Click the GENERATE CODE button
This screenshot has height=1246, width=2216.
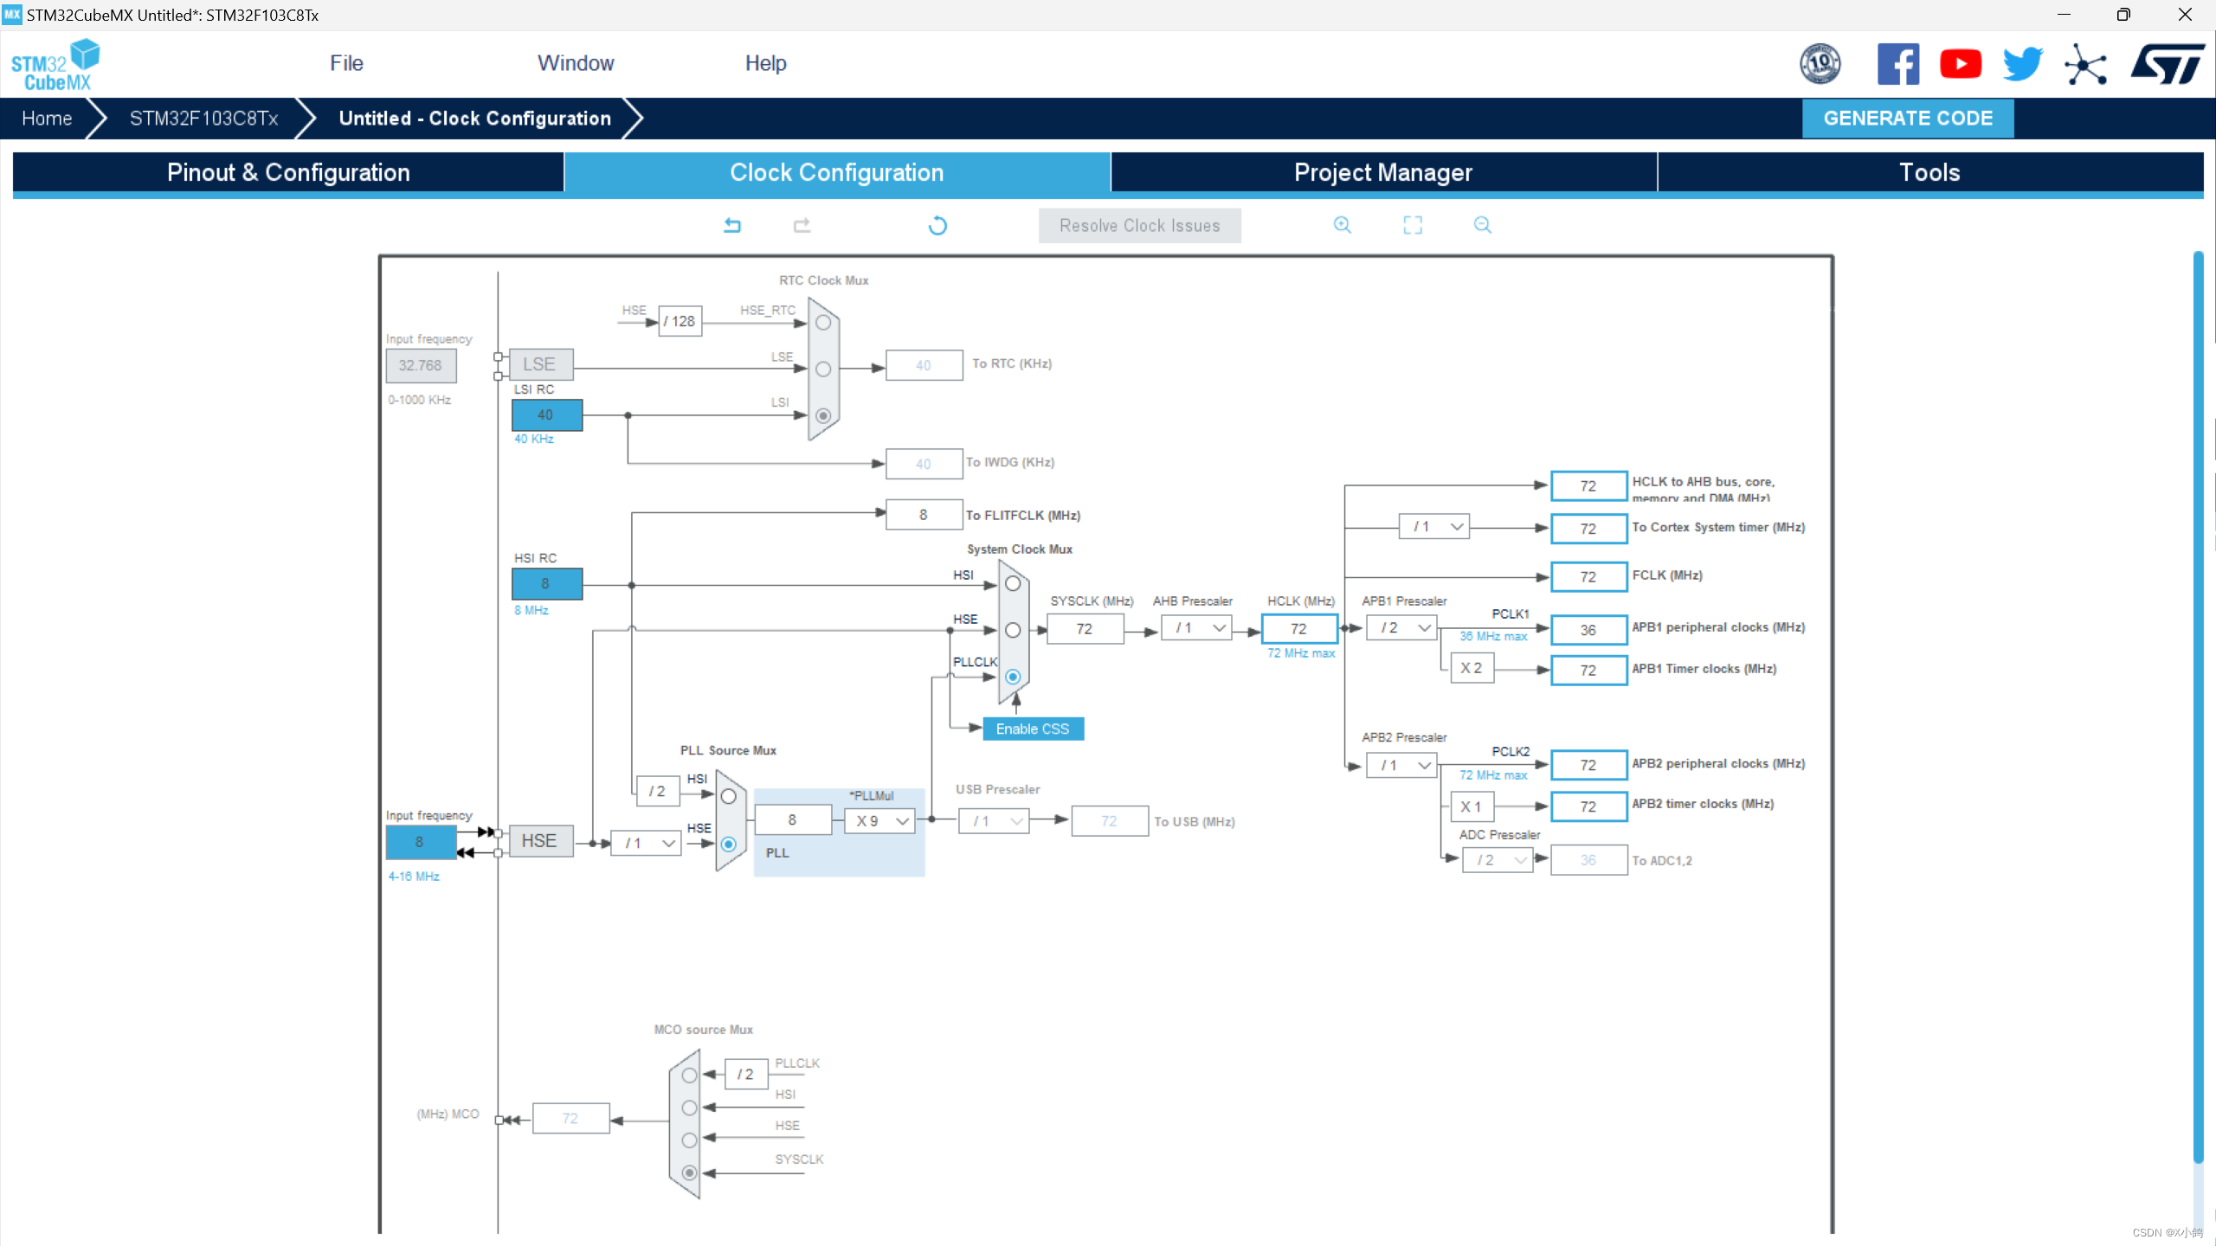1907,117
